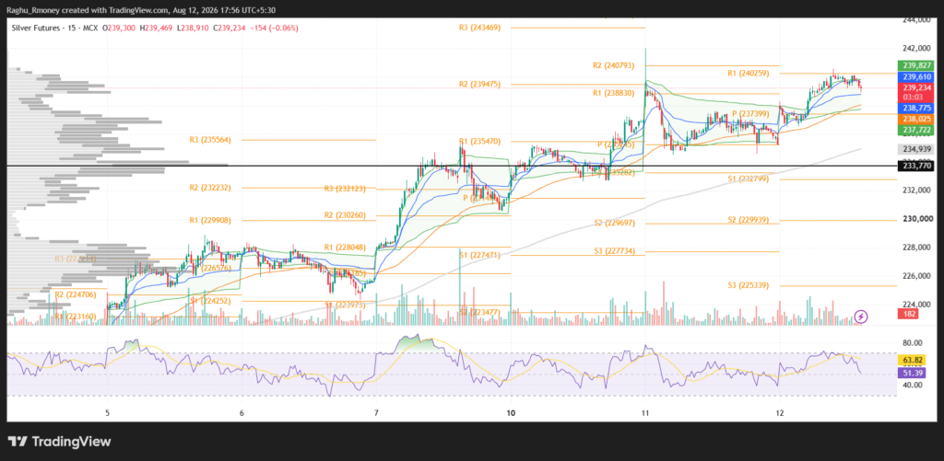Select the S1 (224252) pivot label
Viewport: 944px width, 461px height.
(x=210, y=301)
